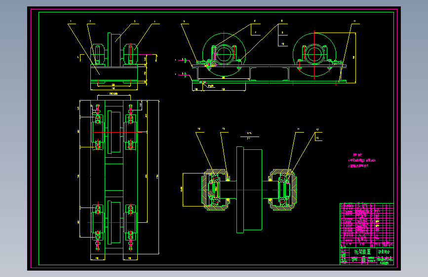Click the right roller circle in front view
This screenshot has width=428, height=277.
[314, 55]
